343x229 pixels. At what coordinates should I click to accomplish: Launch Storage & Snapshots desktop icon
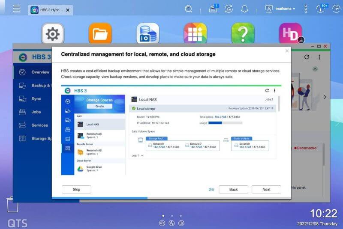pos(148,34)
